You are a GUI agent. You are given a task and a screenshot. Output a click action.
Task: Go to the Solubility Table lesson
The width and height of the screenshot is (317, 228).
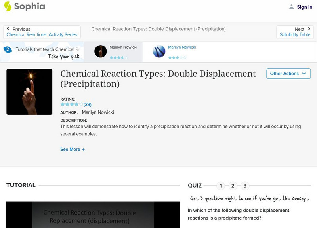[294, 34]
